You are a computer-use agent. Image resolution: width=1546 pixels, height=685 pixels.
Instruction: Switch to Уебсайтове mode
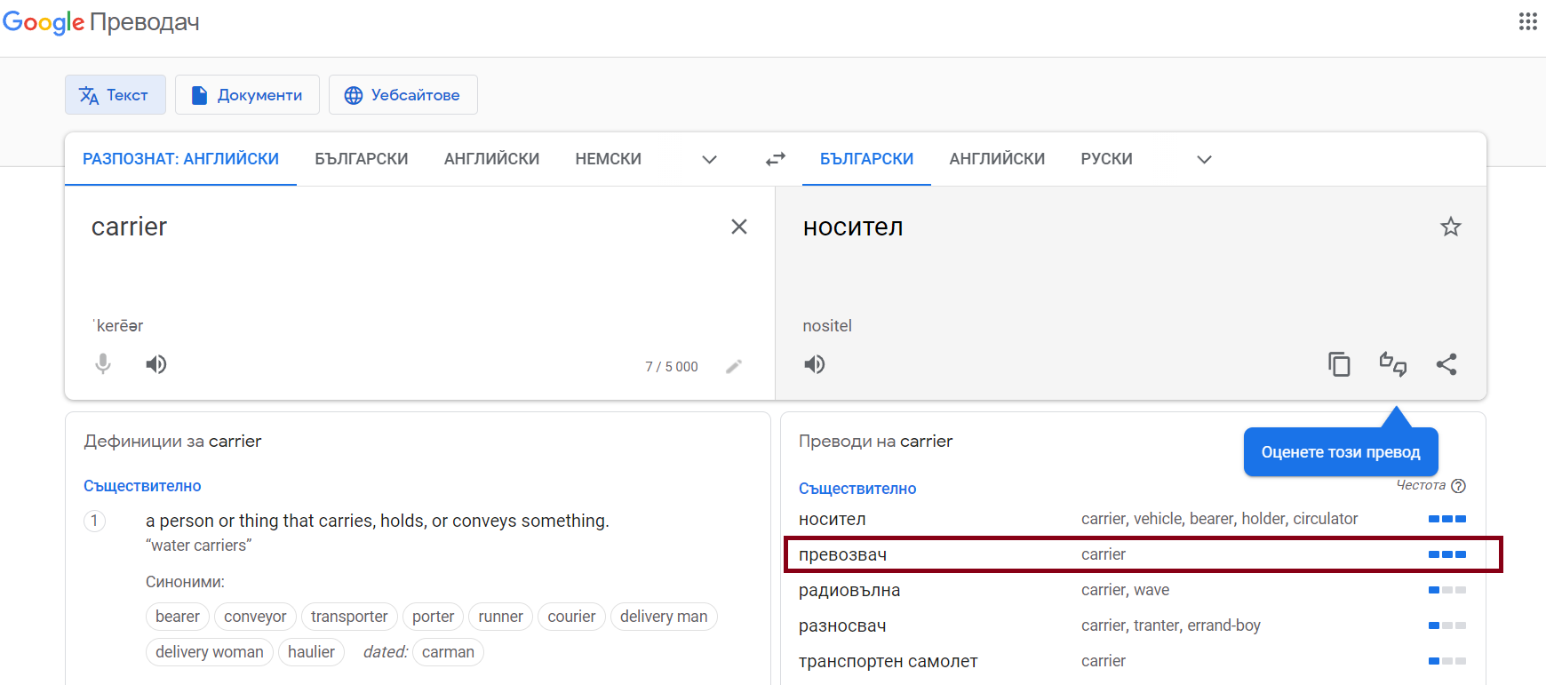403,95
